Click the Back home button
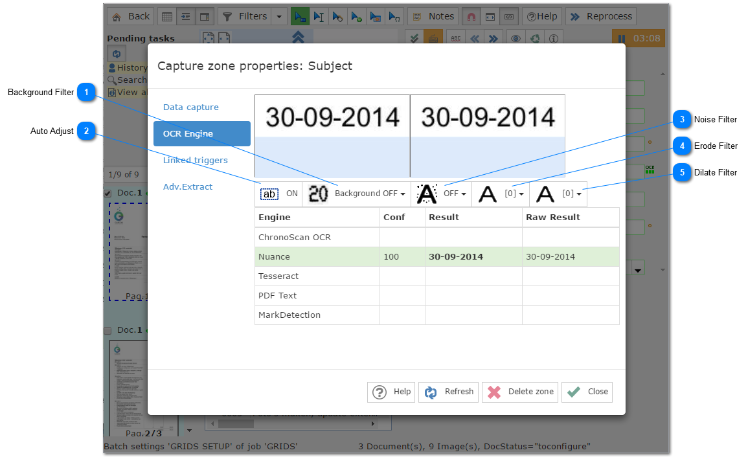 130,17
